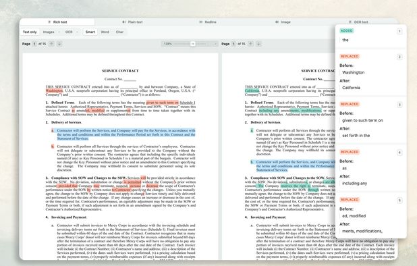The height and width of the screenshot is (266, 417).
Task: Go to next page in left document
Action: coord(59,44)
